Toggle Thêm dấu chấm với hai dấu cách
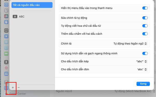Image resolution: width=156 pixels, height=97 pixels. point(145,34)
